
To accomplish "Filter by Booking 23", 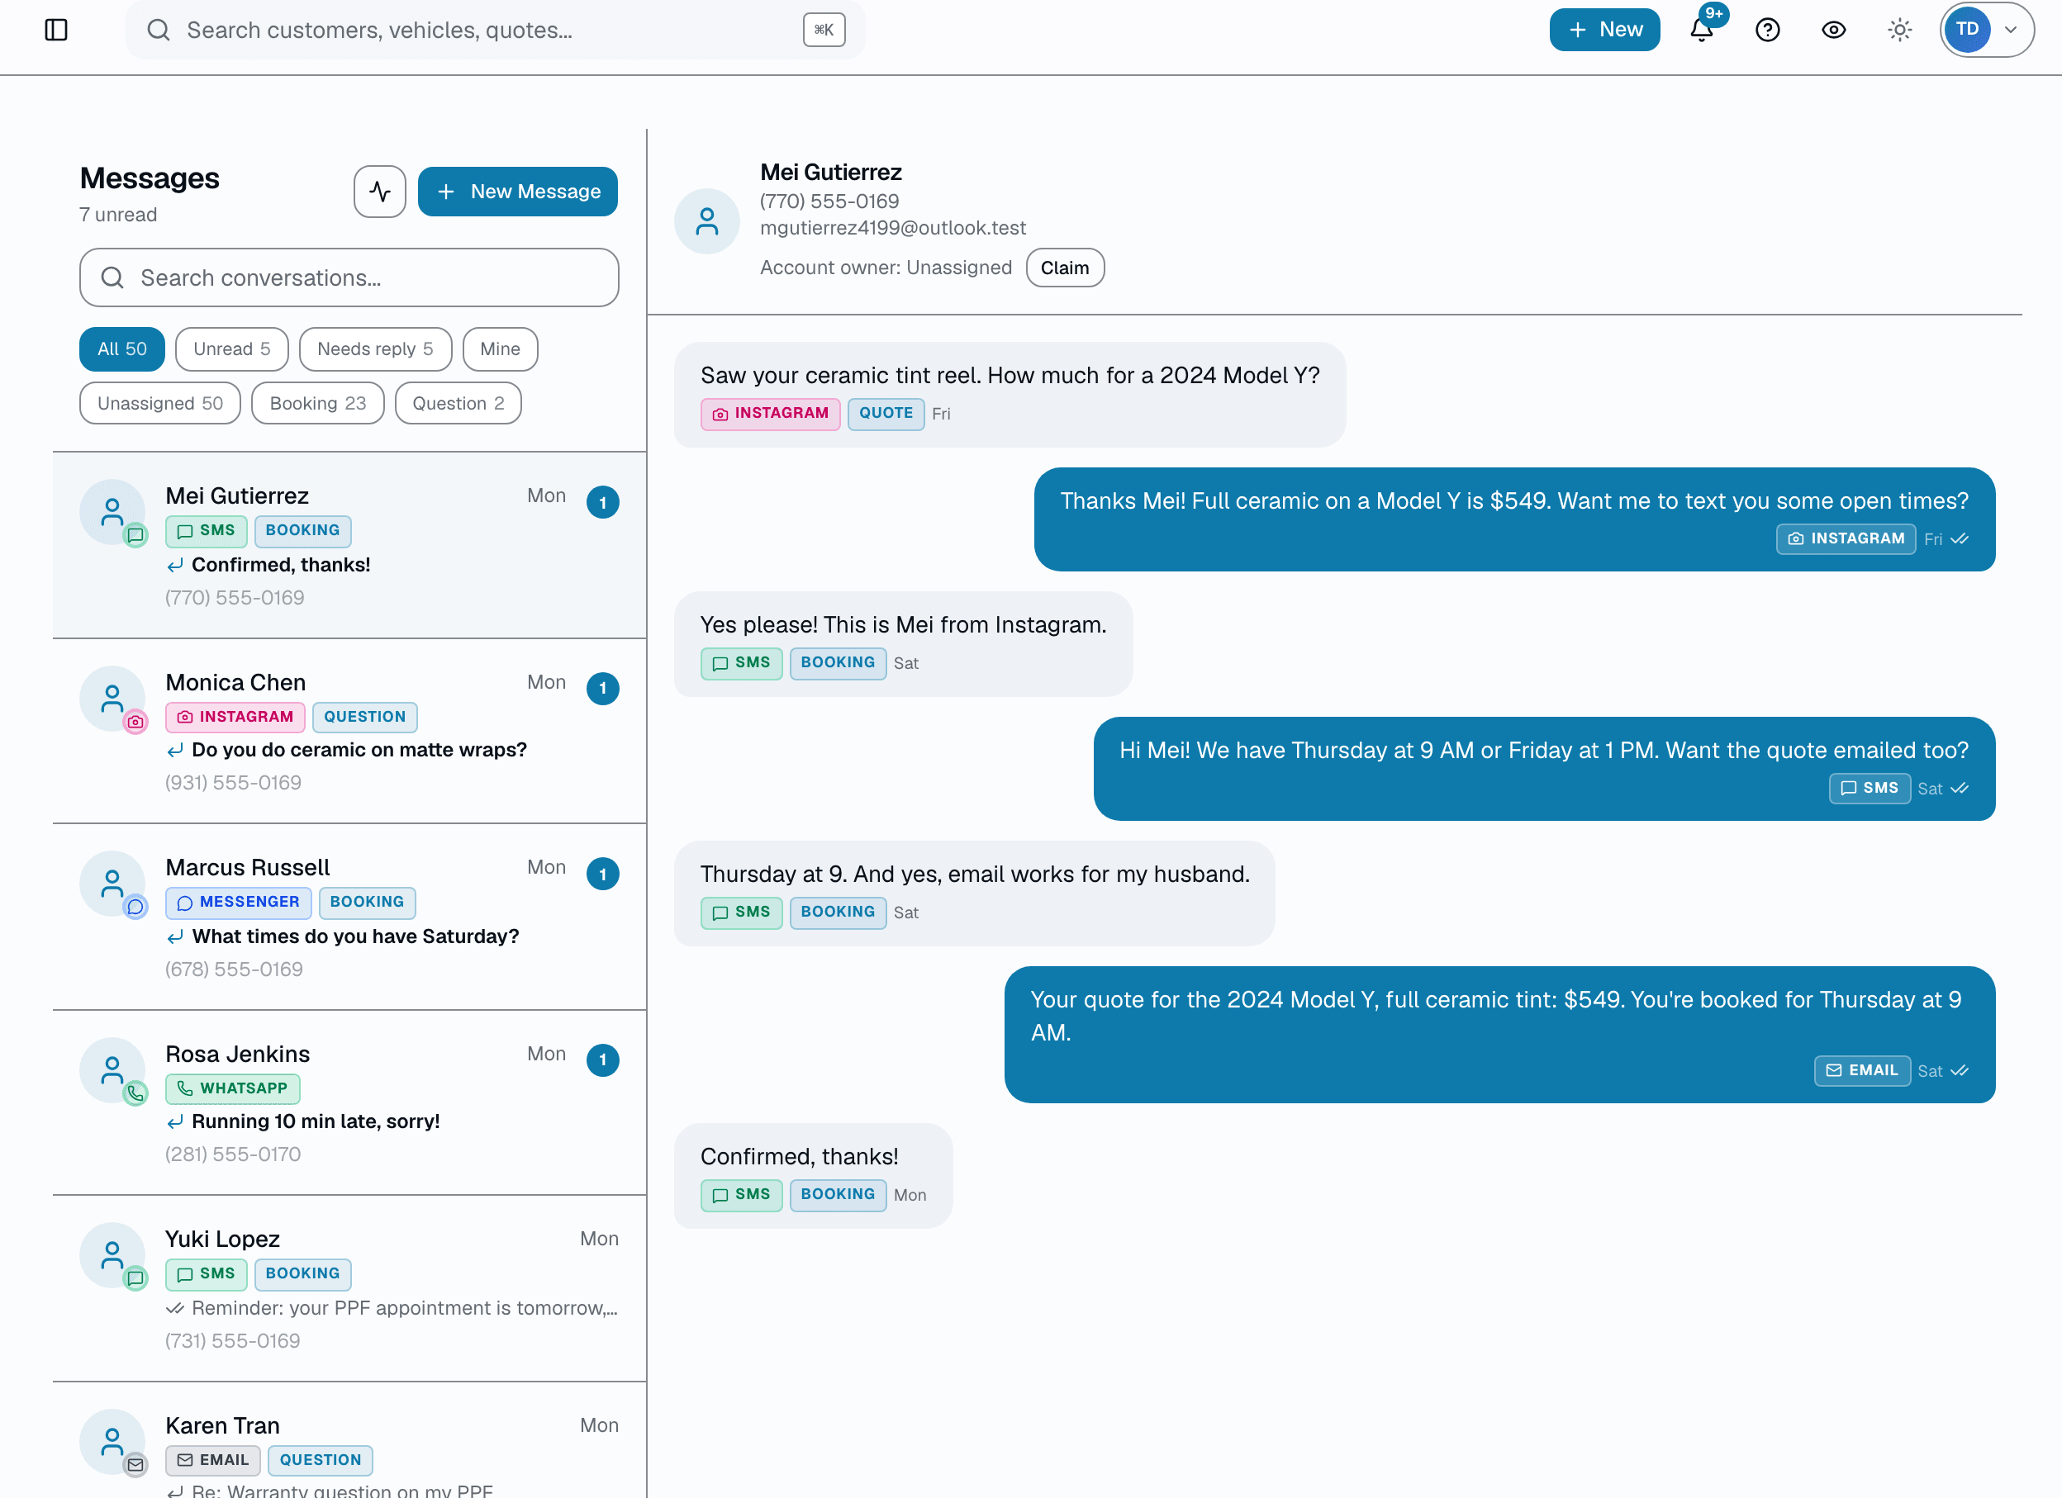I will click(x=318, y=404).
